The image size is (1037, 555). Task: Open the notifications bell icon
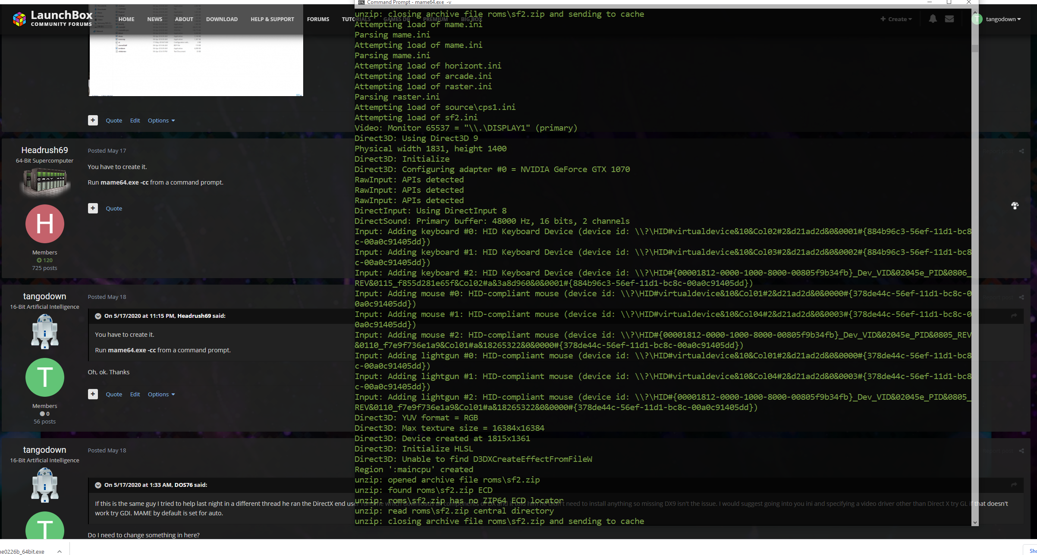tap(933, 19)
